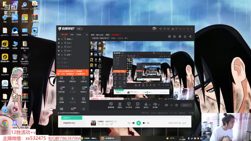Open the Recycle Bin on desktop
Screen dimensions: 251x141
15,58
